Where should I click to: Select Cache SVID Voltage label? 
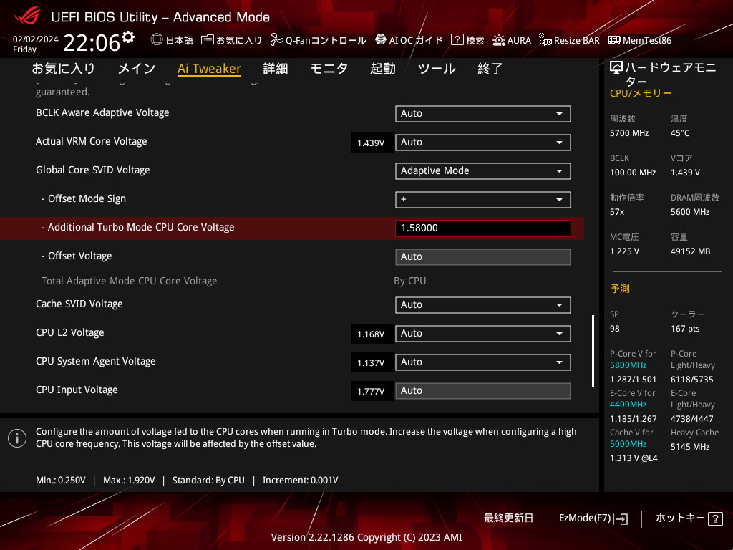[x=79, y=304]
